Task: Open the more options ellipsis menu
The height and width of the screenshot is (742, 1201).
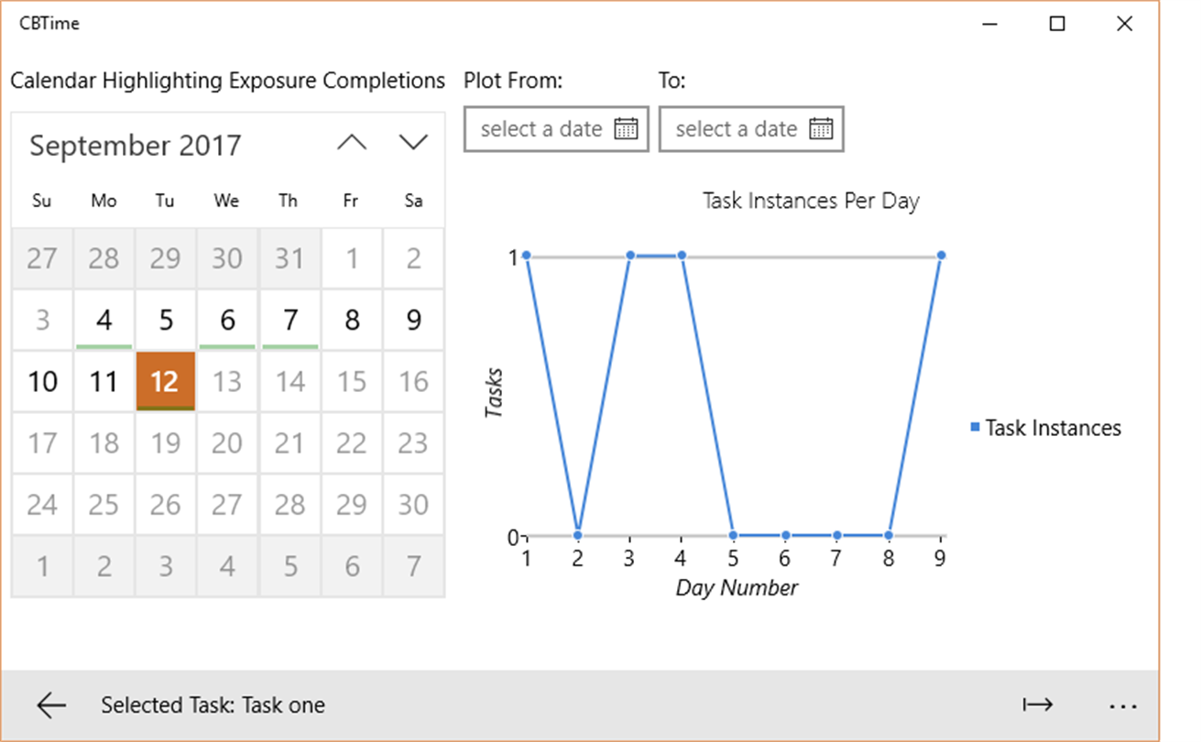Action: point(1122,705)
